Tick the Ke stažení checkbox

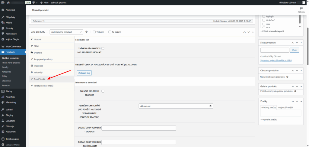coord(110,32)
